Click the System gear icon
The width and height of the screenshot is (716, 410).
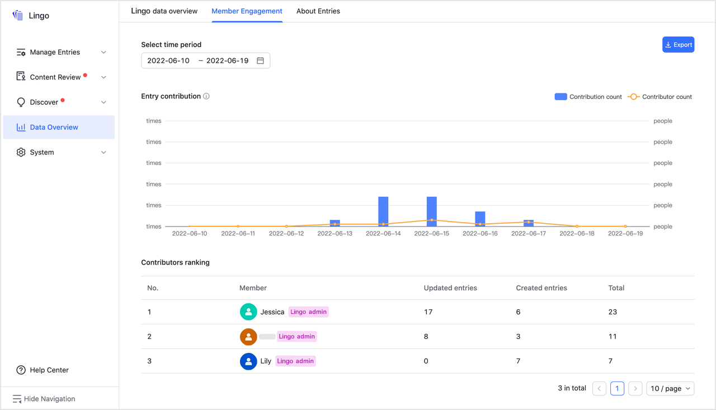click(21, 152)
